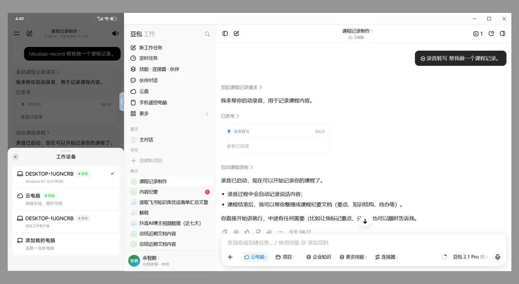Expand 启动课程录制 step in the chat
519x284 pixels.
coord(236,167)
